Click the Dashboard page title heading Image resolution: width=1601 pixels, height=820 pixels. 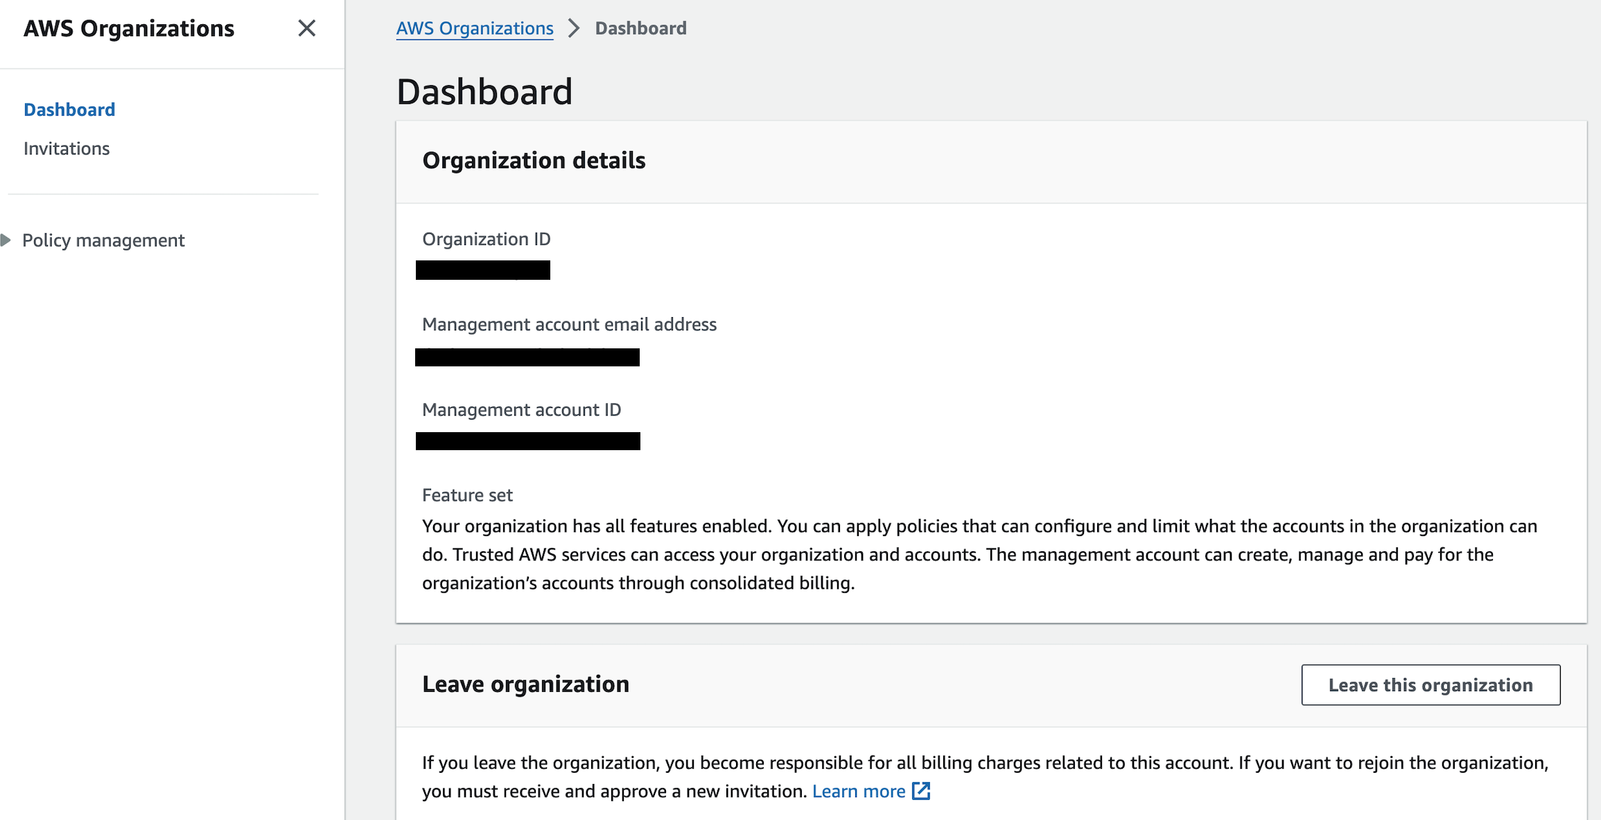(484, 91)
